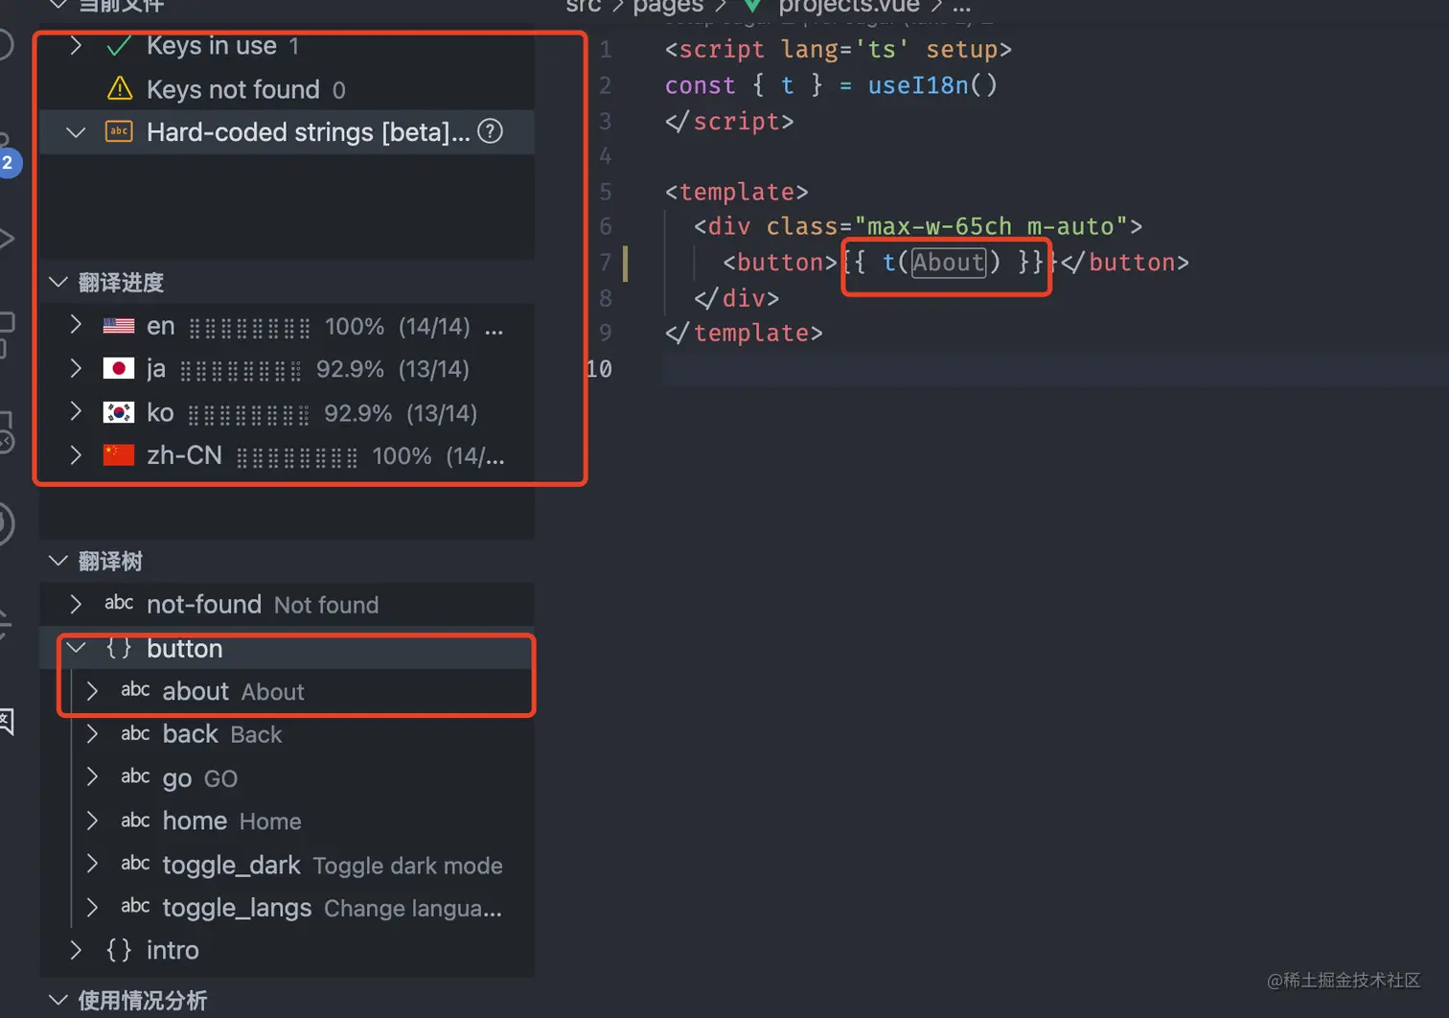Click the abc icon beside toggle_dark

(135, 864)
